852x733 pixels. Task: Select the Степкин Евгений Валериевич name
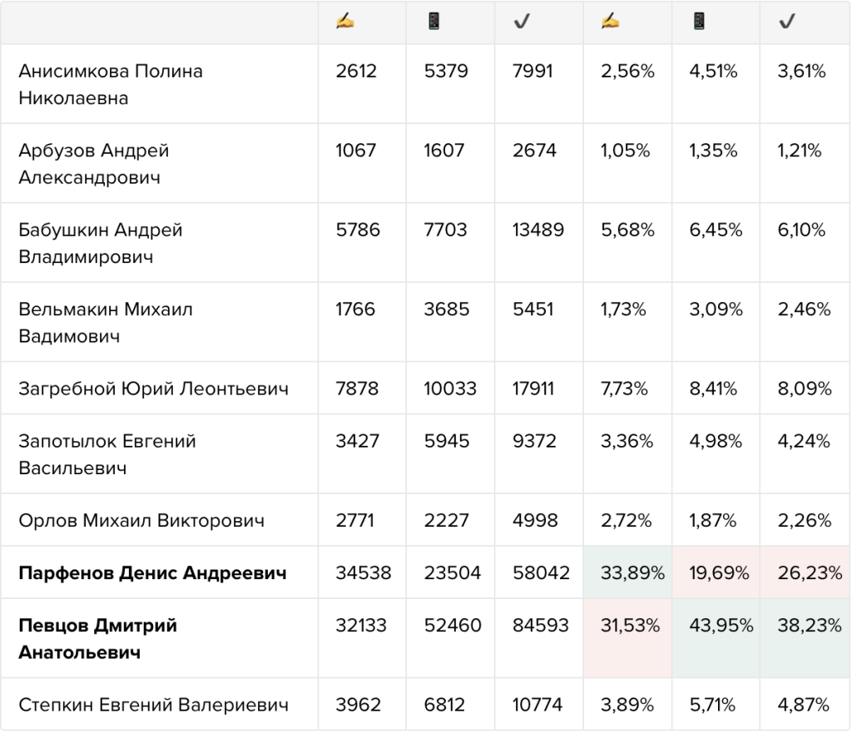[x=153, y=705]
